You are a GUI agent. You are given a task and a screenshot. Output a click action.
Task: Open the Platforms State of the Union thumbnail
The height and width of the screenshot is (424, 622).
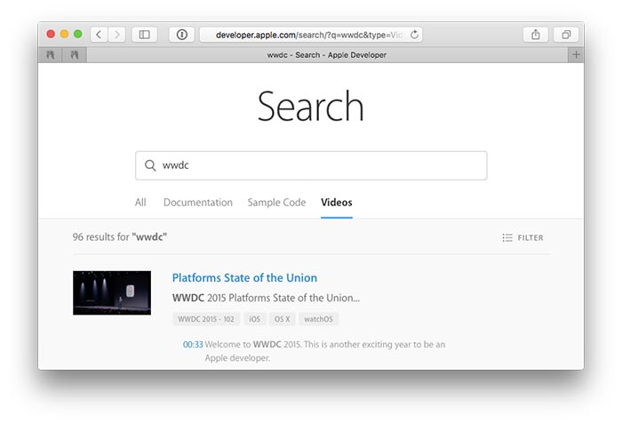tap(112, 293)
